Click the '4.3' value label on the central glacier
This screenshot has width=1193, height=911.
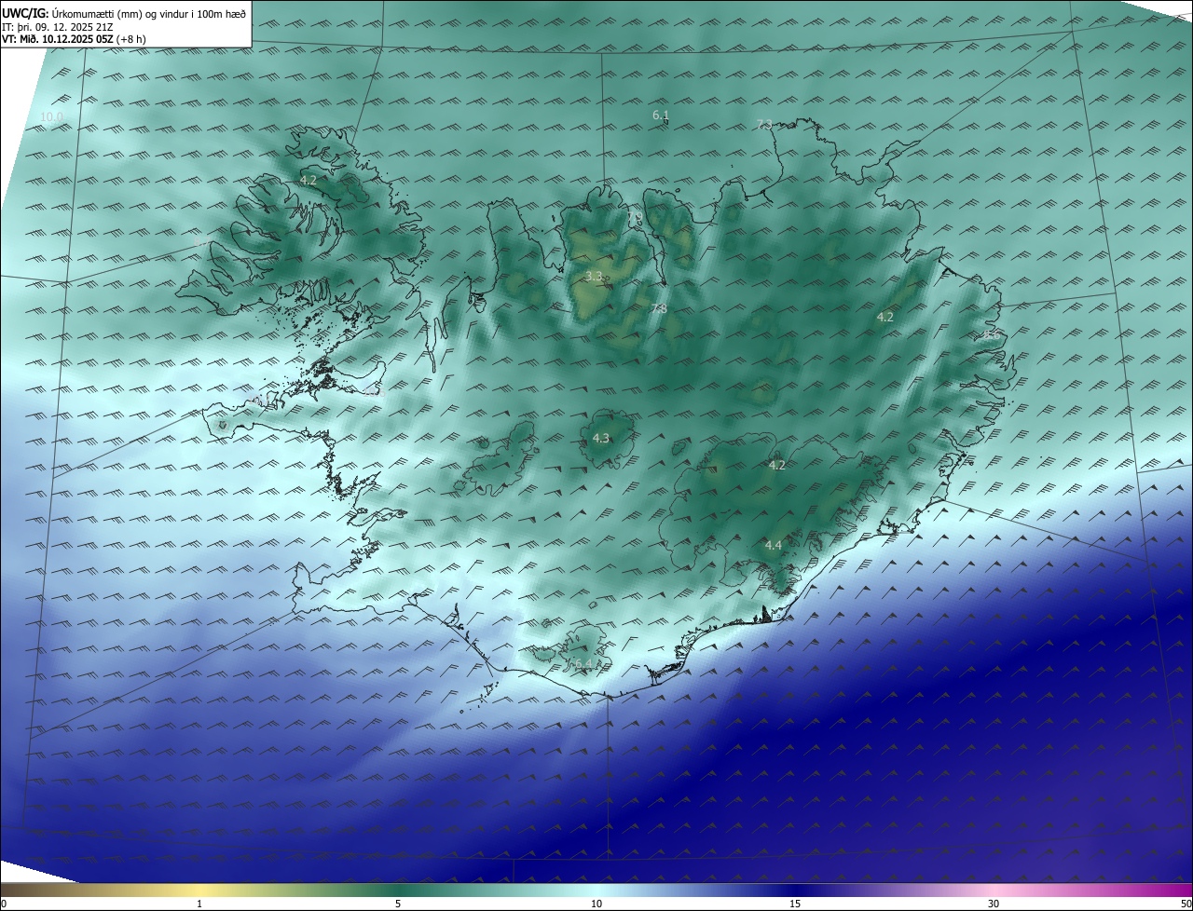(601, 438)
